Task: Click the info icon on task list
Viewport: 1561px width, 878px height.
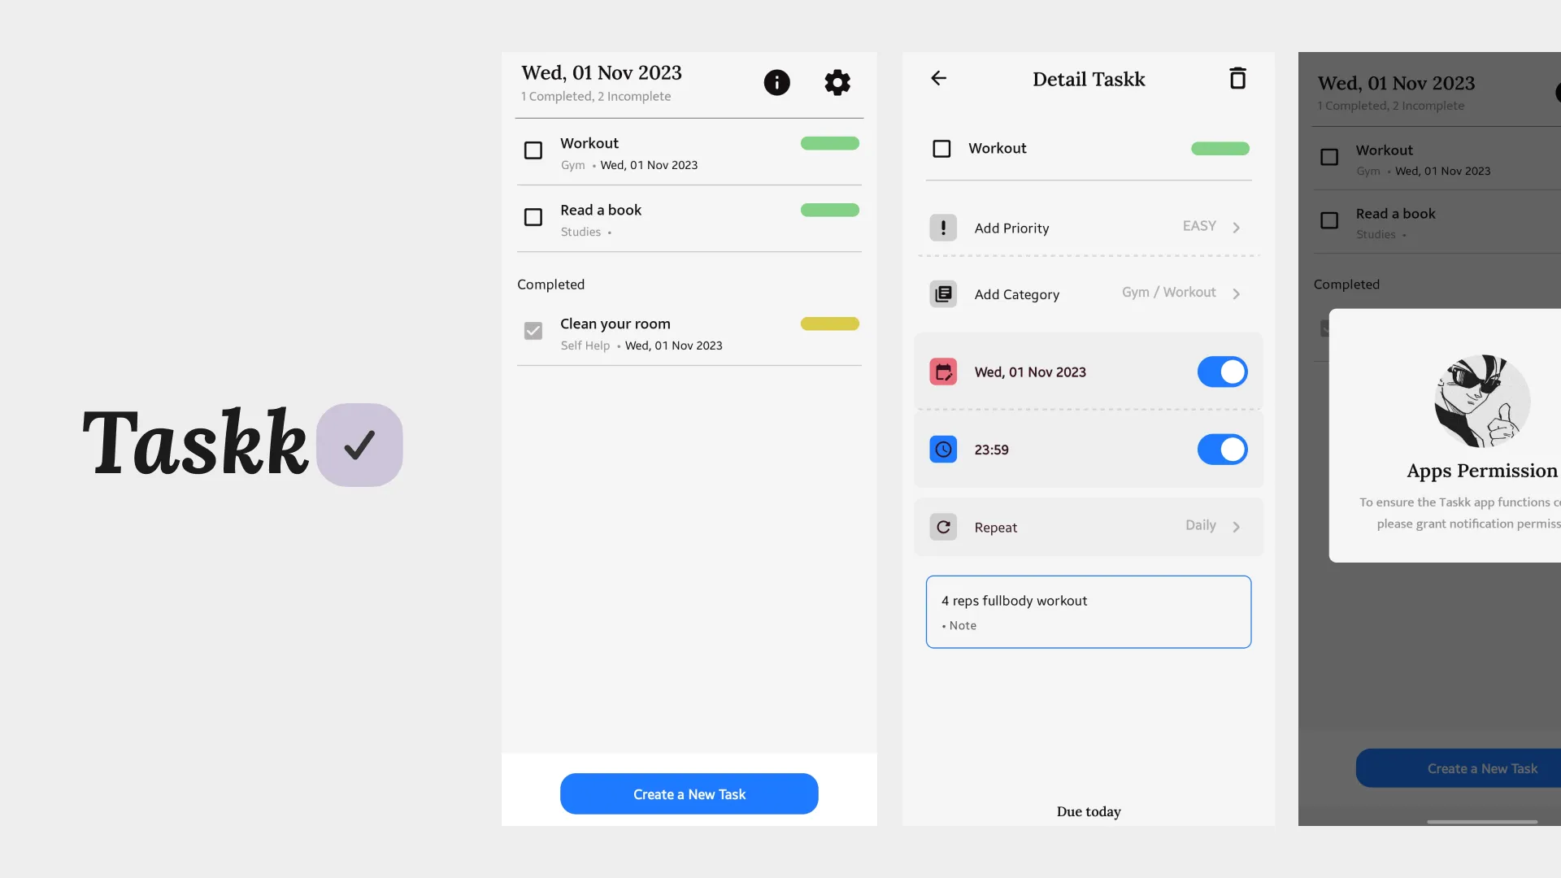Action: click(x=776, y=81)
